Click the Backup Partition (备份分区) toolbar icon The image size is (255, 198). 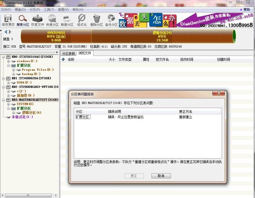coord(111,20)
